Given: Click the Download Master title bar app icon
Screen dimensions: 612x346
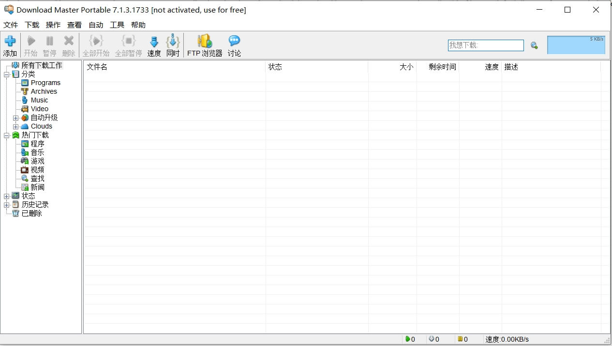Looking at the screenshot, I should (x=9, y=10).
